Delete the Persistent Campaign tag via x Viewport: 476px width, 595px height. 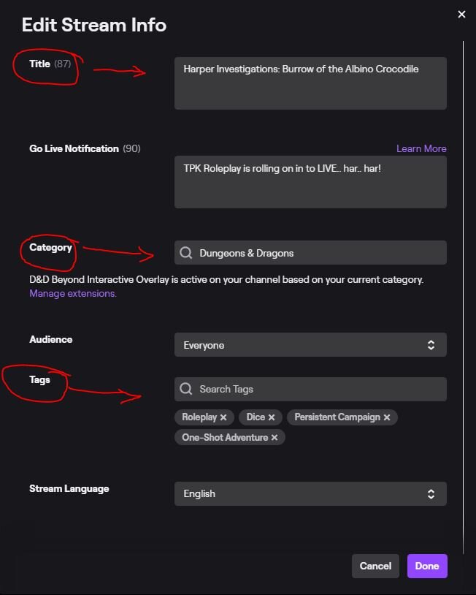tap(386, 417)
